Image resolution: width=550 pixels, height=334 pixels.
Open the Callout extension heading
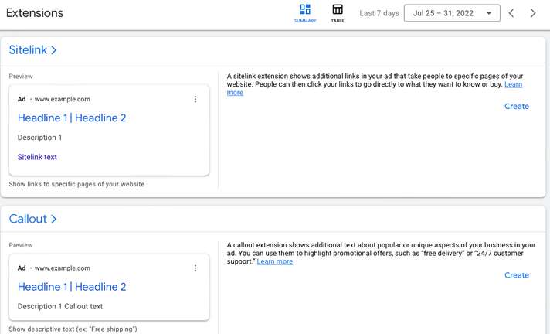tap(28, 219)
